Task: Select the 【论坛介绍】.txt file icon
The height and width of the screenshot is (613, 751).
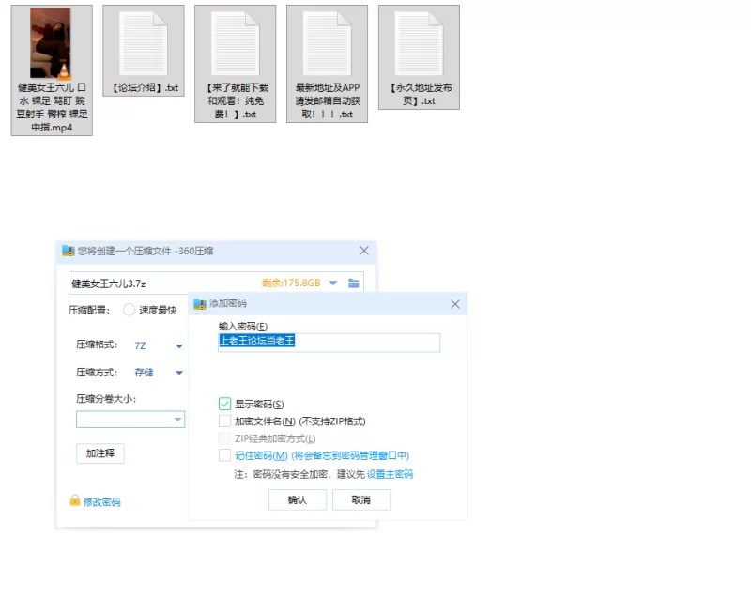Action: point(144,44)
